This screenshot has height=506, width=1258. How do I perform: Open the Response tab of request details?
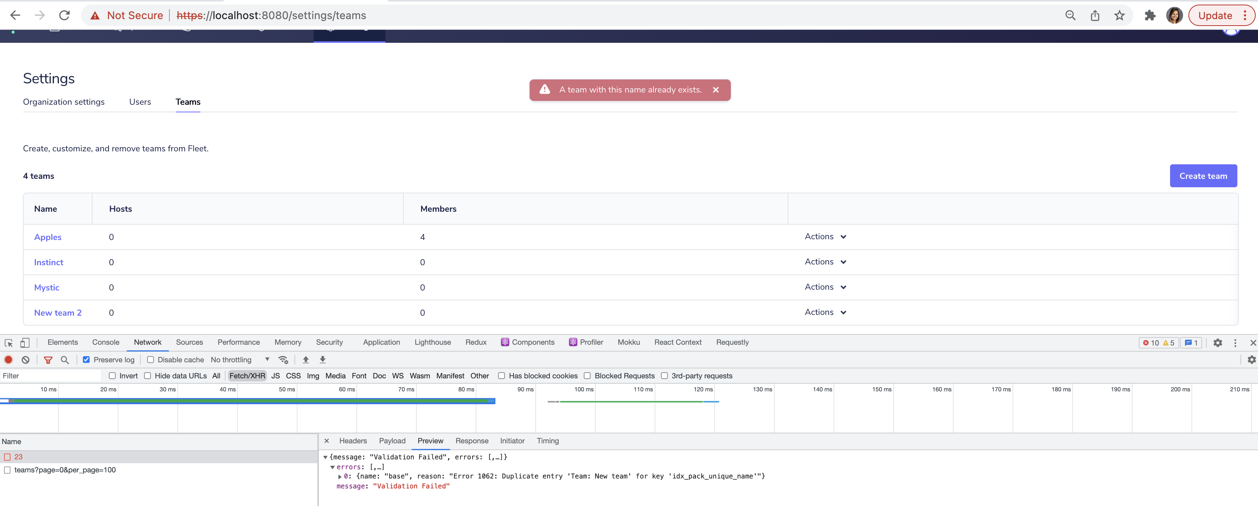click(472, 441)
